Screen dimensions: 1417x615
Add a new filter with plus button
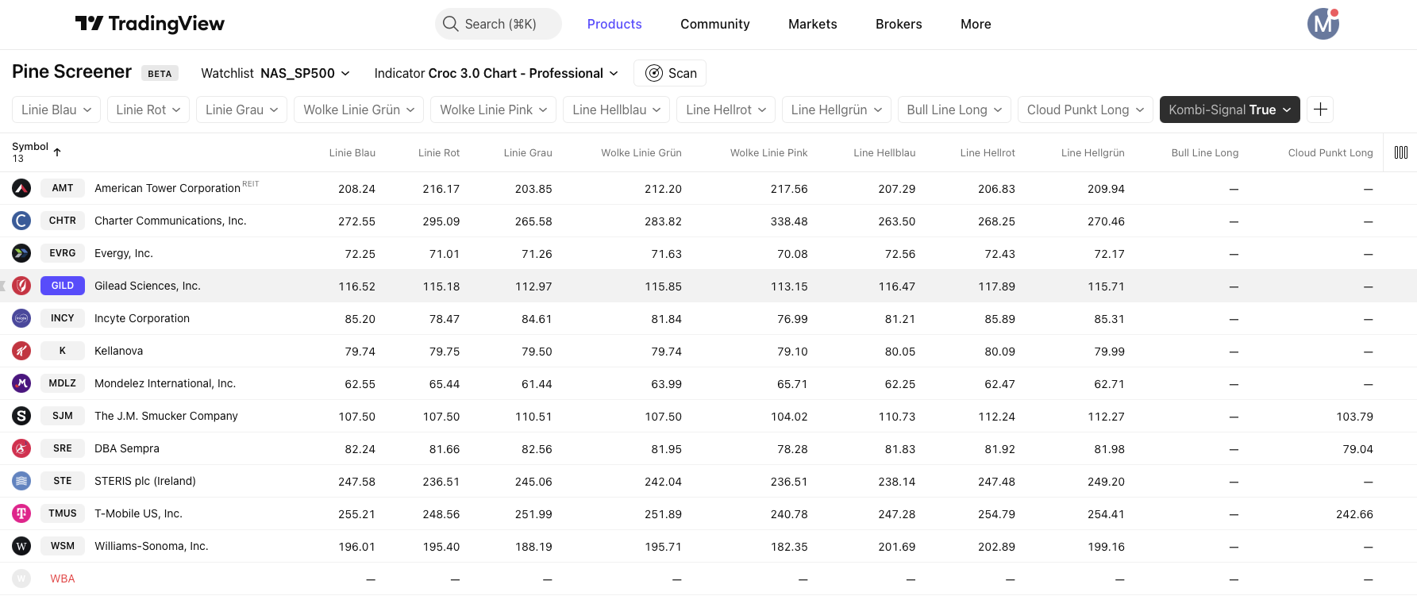point(1320,110)
